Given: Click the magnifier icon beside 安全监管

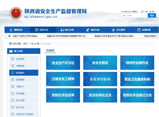Looking at the screenshot, I should point(113,30).
